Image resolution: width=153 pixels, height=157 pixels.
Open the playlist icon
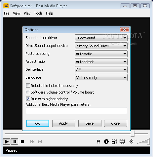pos(98,141)
